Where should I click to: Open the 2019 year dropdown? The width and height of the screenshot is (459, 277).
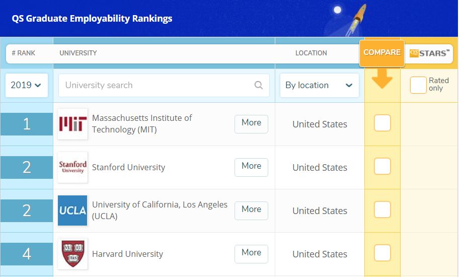click(27, 85)
